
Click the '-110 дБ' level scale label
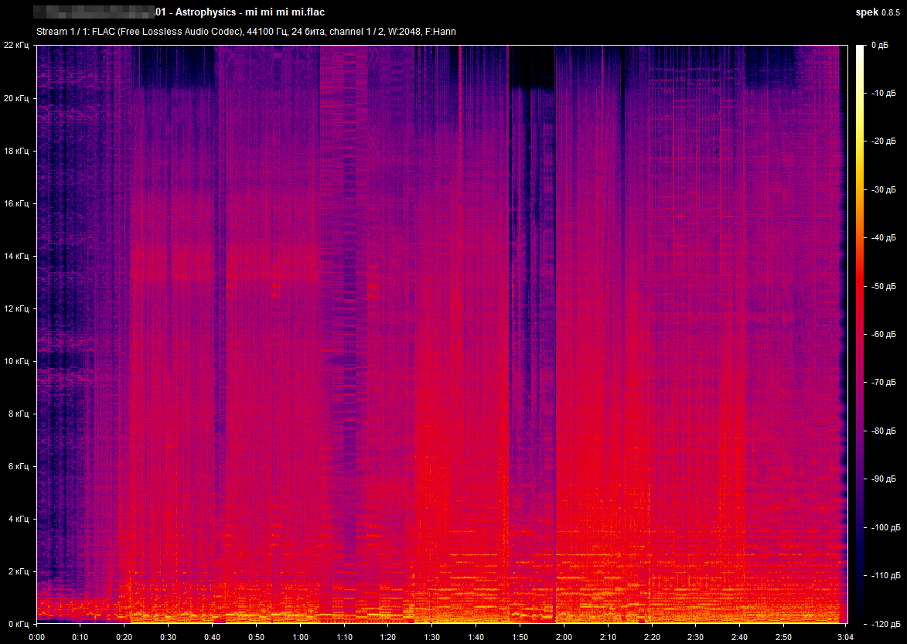tap(885, 576)
